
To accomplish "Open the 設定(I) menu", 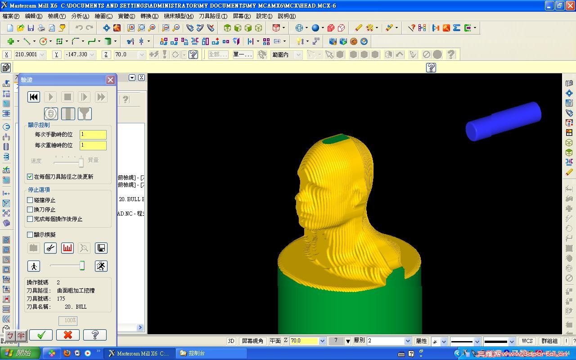I will 264,16.
